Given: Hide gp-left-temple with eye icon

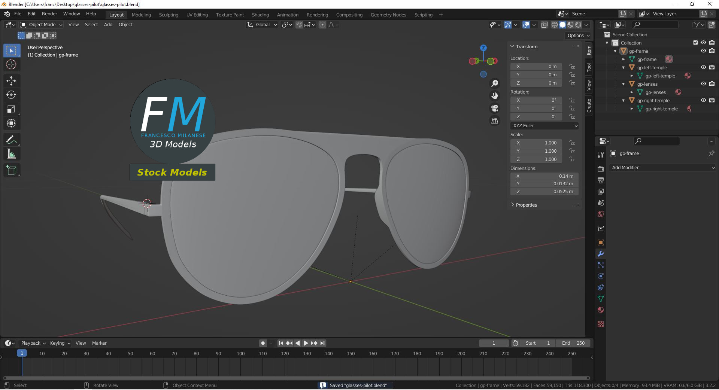Looking at the screenshot, I should pyautogui.click(x=704, y=67).
